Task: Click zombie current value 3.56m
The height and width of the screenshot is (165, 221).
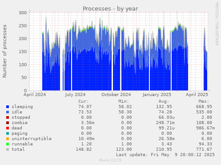Action: click(88, 123)
